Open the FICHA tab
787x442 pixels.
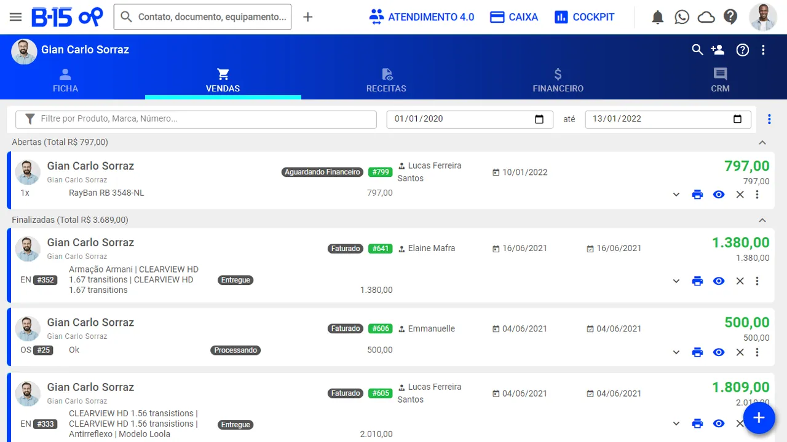pos(65,80)
